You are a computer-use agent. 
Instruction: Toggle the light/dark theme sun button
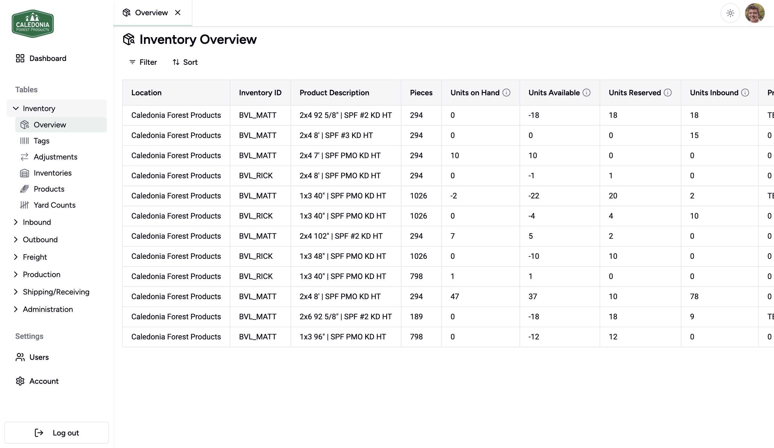point(730,13)
